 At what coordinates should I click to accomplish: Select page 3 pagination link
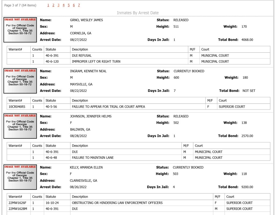pos(58,5)
